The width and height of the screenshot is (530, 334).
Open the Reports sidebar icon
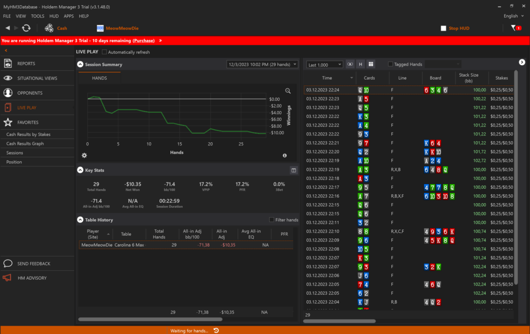click(8, 63)
